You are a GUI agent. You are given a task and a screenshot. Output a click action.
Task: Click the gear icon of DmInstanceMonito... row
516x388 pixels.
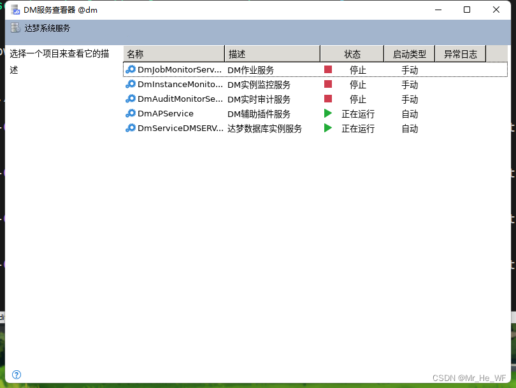coord(131,84)
